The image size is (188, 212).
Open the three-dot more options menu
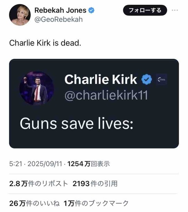pyautogui.click(x=175, y=10)
